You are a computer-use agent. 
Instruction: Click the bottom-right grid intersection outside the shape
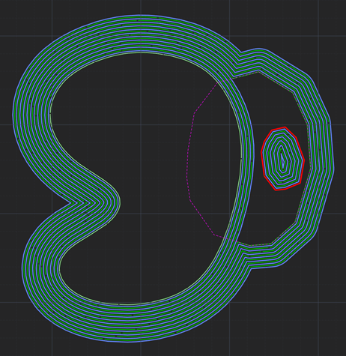tap(318, 302)
